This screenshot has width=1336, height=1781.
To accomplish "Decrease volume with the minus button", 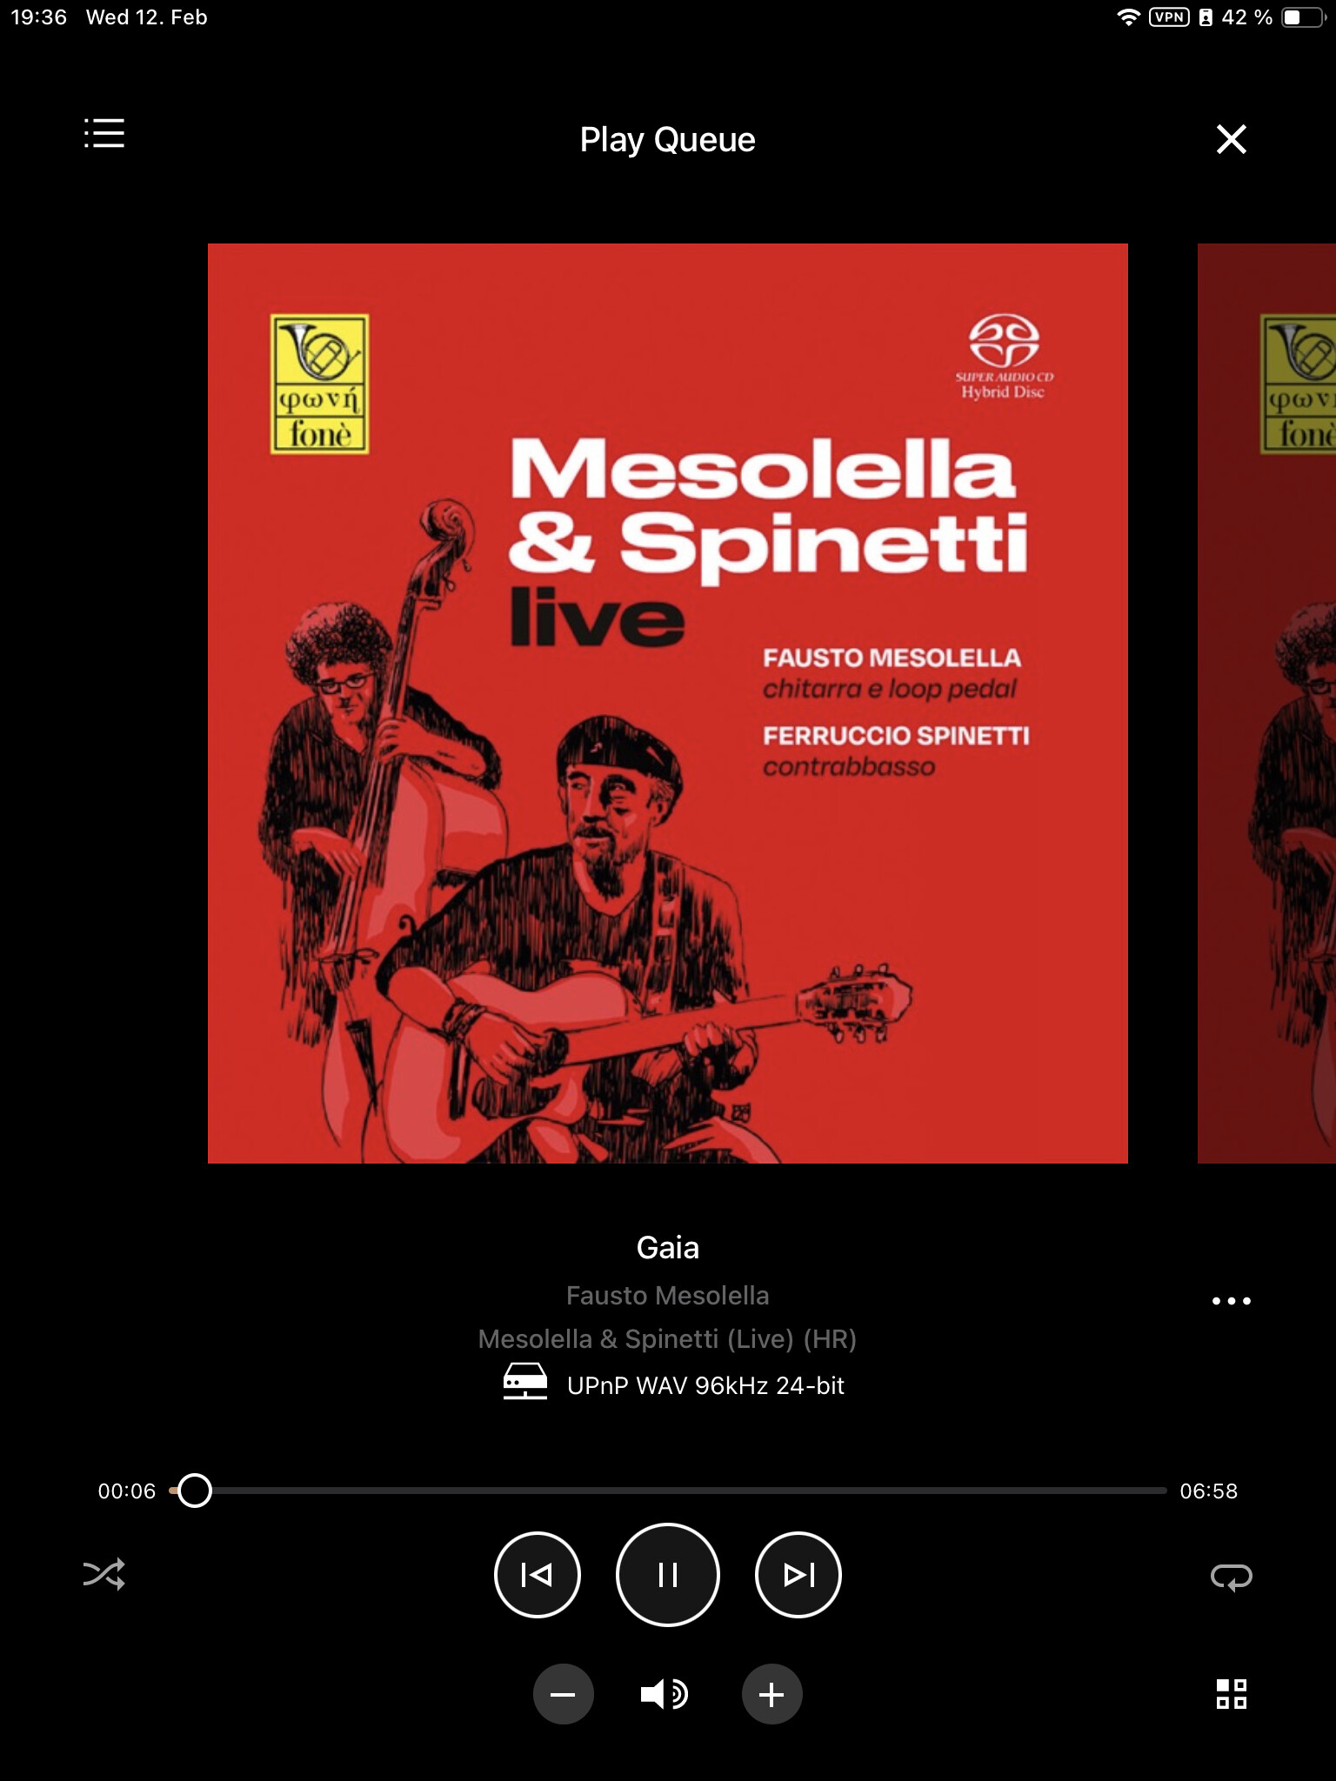I will pos(564,1694).
